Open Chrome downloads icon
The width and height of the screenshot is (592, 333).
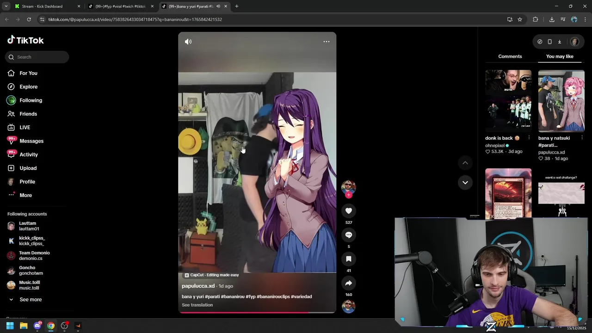tap(552, 19)
